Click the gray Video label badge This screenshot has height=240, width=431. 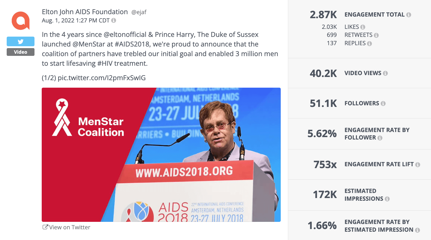pyautogui.click(x=21, y=52)
